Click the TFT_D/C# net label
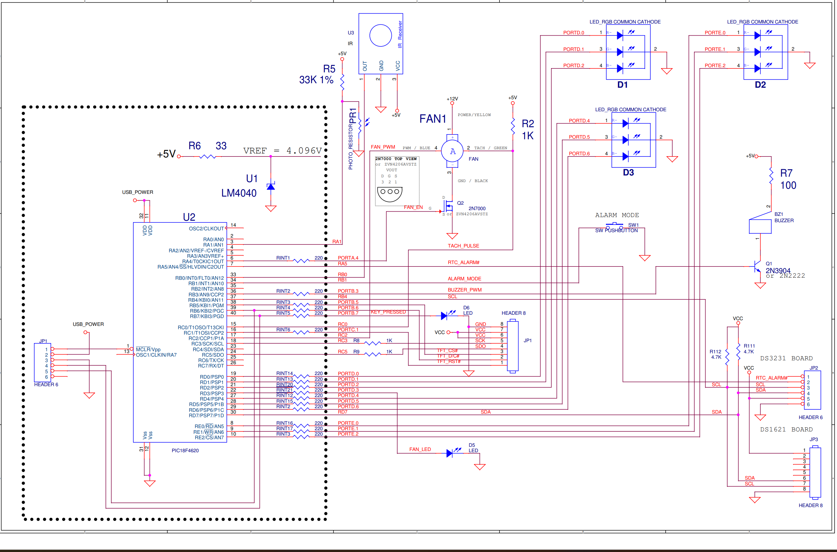Viewport: 837px width, 552px height. tap(448, 356)
